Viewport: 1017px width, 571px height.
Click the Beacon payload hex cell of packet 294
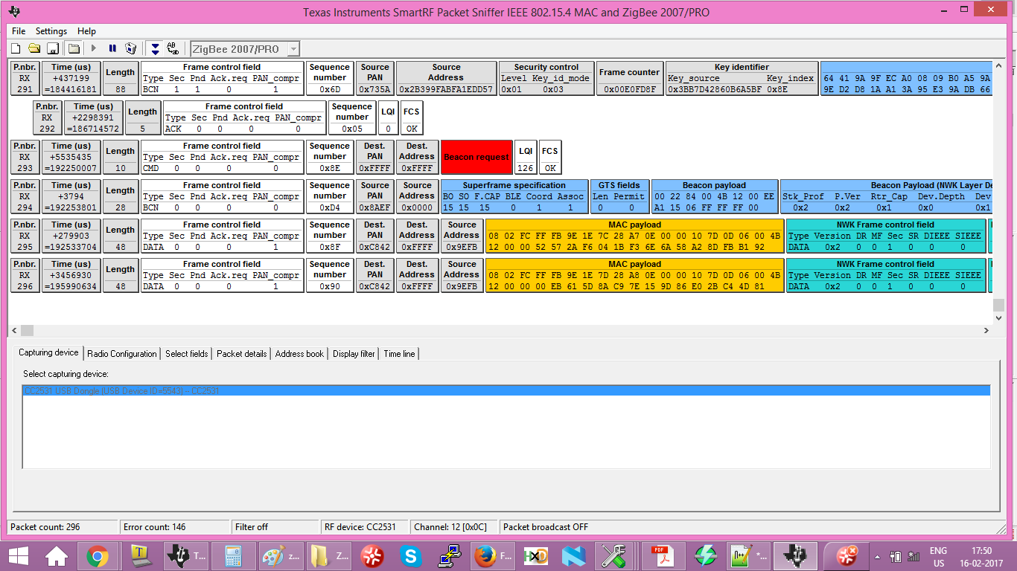click(x=715, y=196)
